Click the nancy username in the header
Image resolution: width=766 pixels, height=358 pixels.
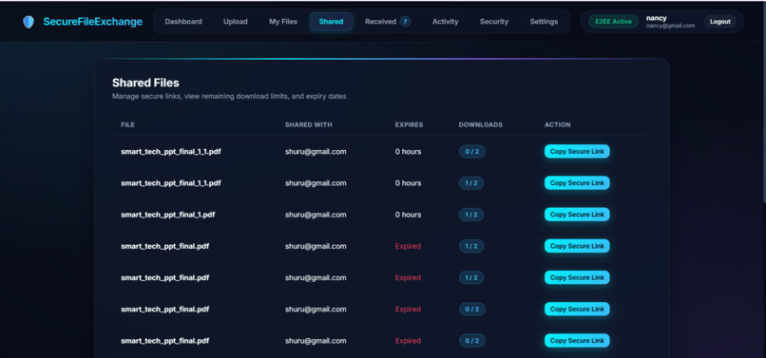[x=656, y=18]
